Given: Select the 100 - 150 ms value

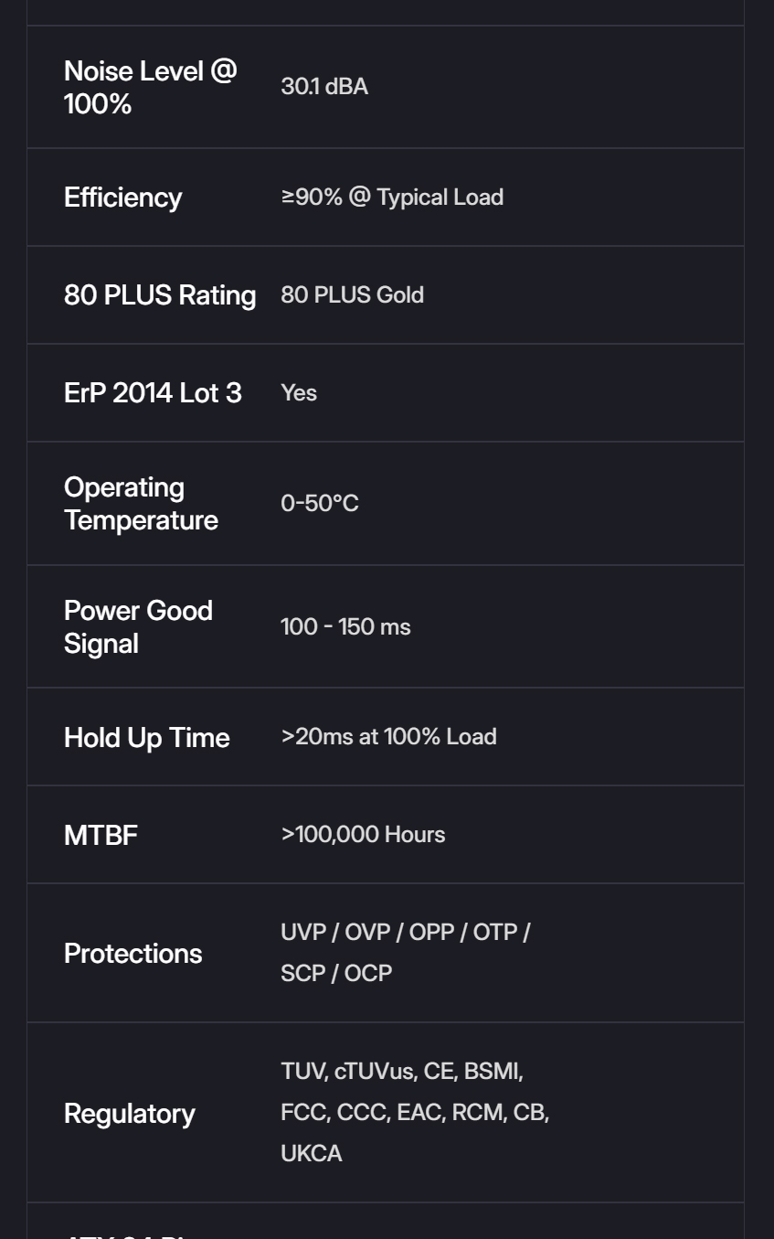Looking at the screenshot, I should coord(345,627).
